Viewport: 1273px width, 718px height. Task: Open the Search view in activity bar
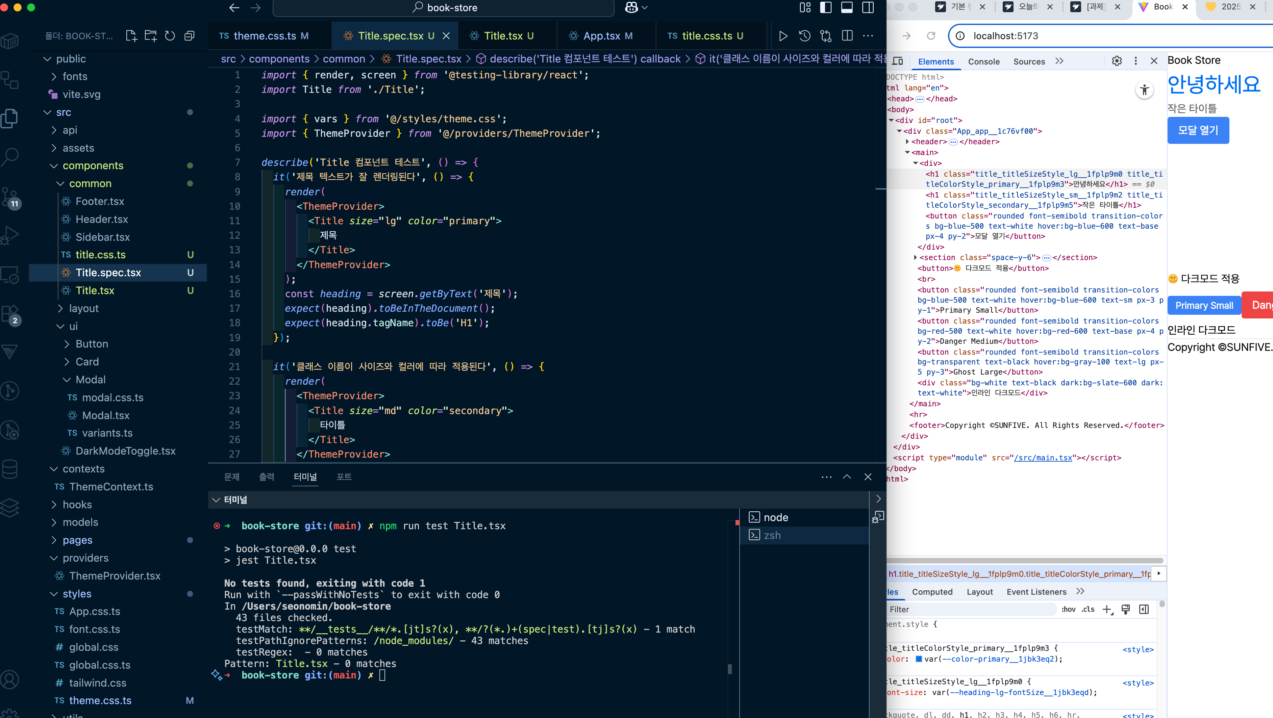[x=10, y=157]
